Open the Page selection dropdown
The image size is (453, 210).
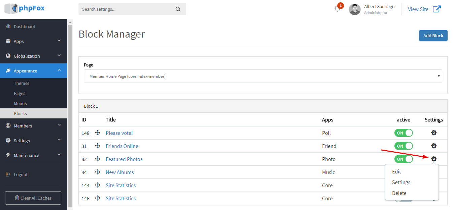[x=263, y=76]
